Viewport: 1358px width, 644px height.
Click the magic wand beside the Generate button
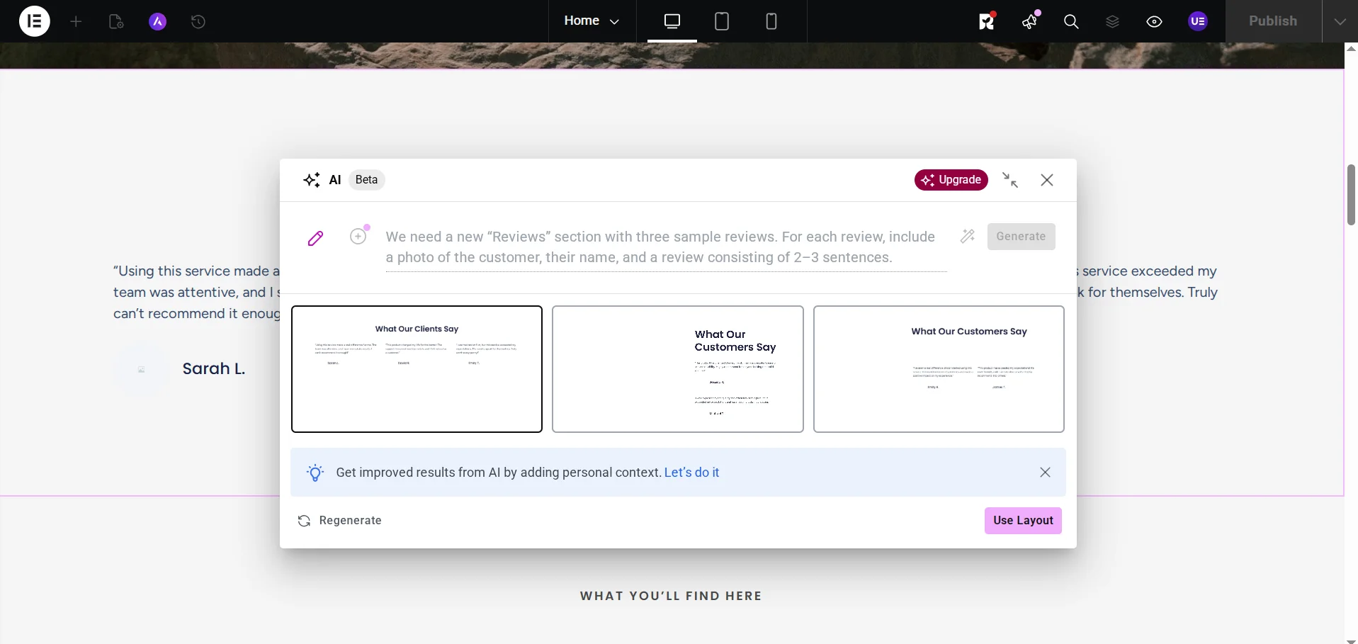(967, 236)
